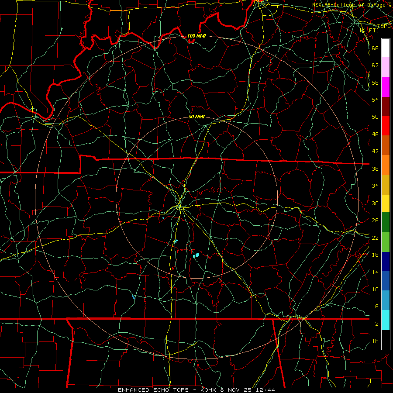Click the navy blue legend swatch
Screen dimensions: 393x393
click(386, 262)
